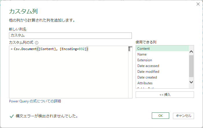Viewport: 203px width, 128px height.
Task: Click the scrollbar thumb in available columns list
Action: 191,66
